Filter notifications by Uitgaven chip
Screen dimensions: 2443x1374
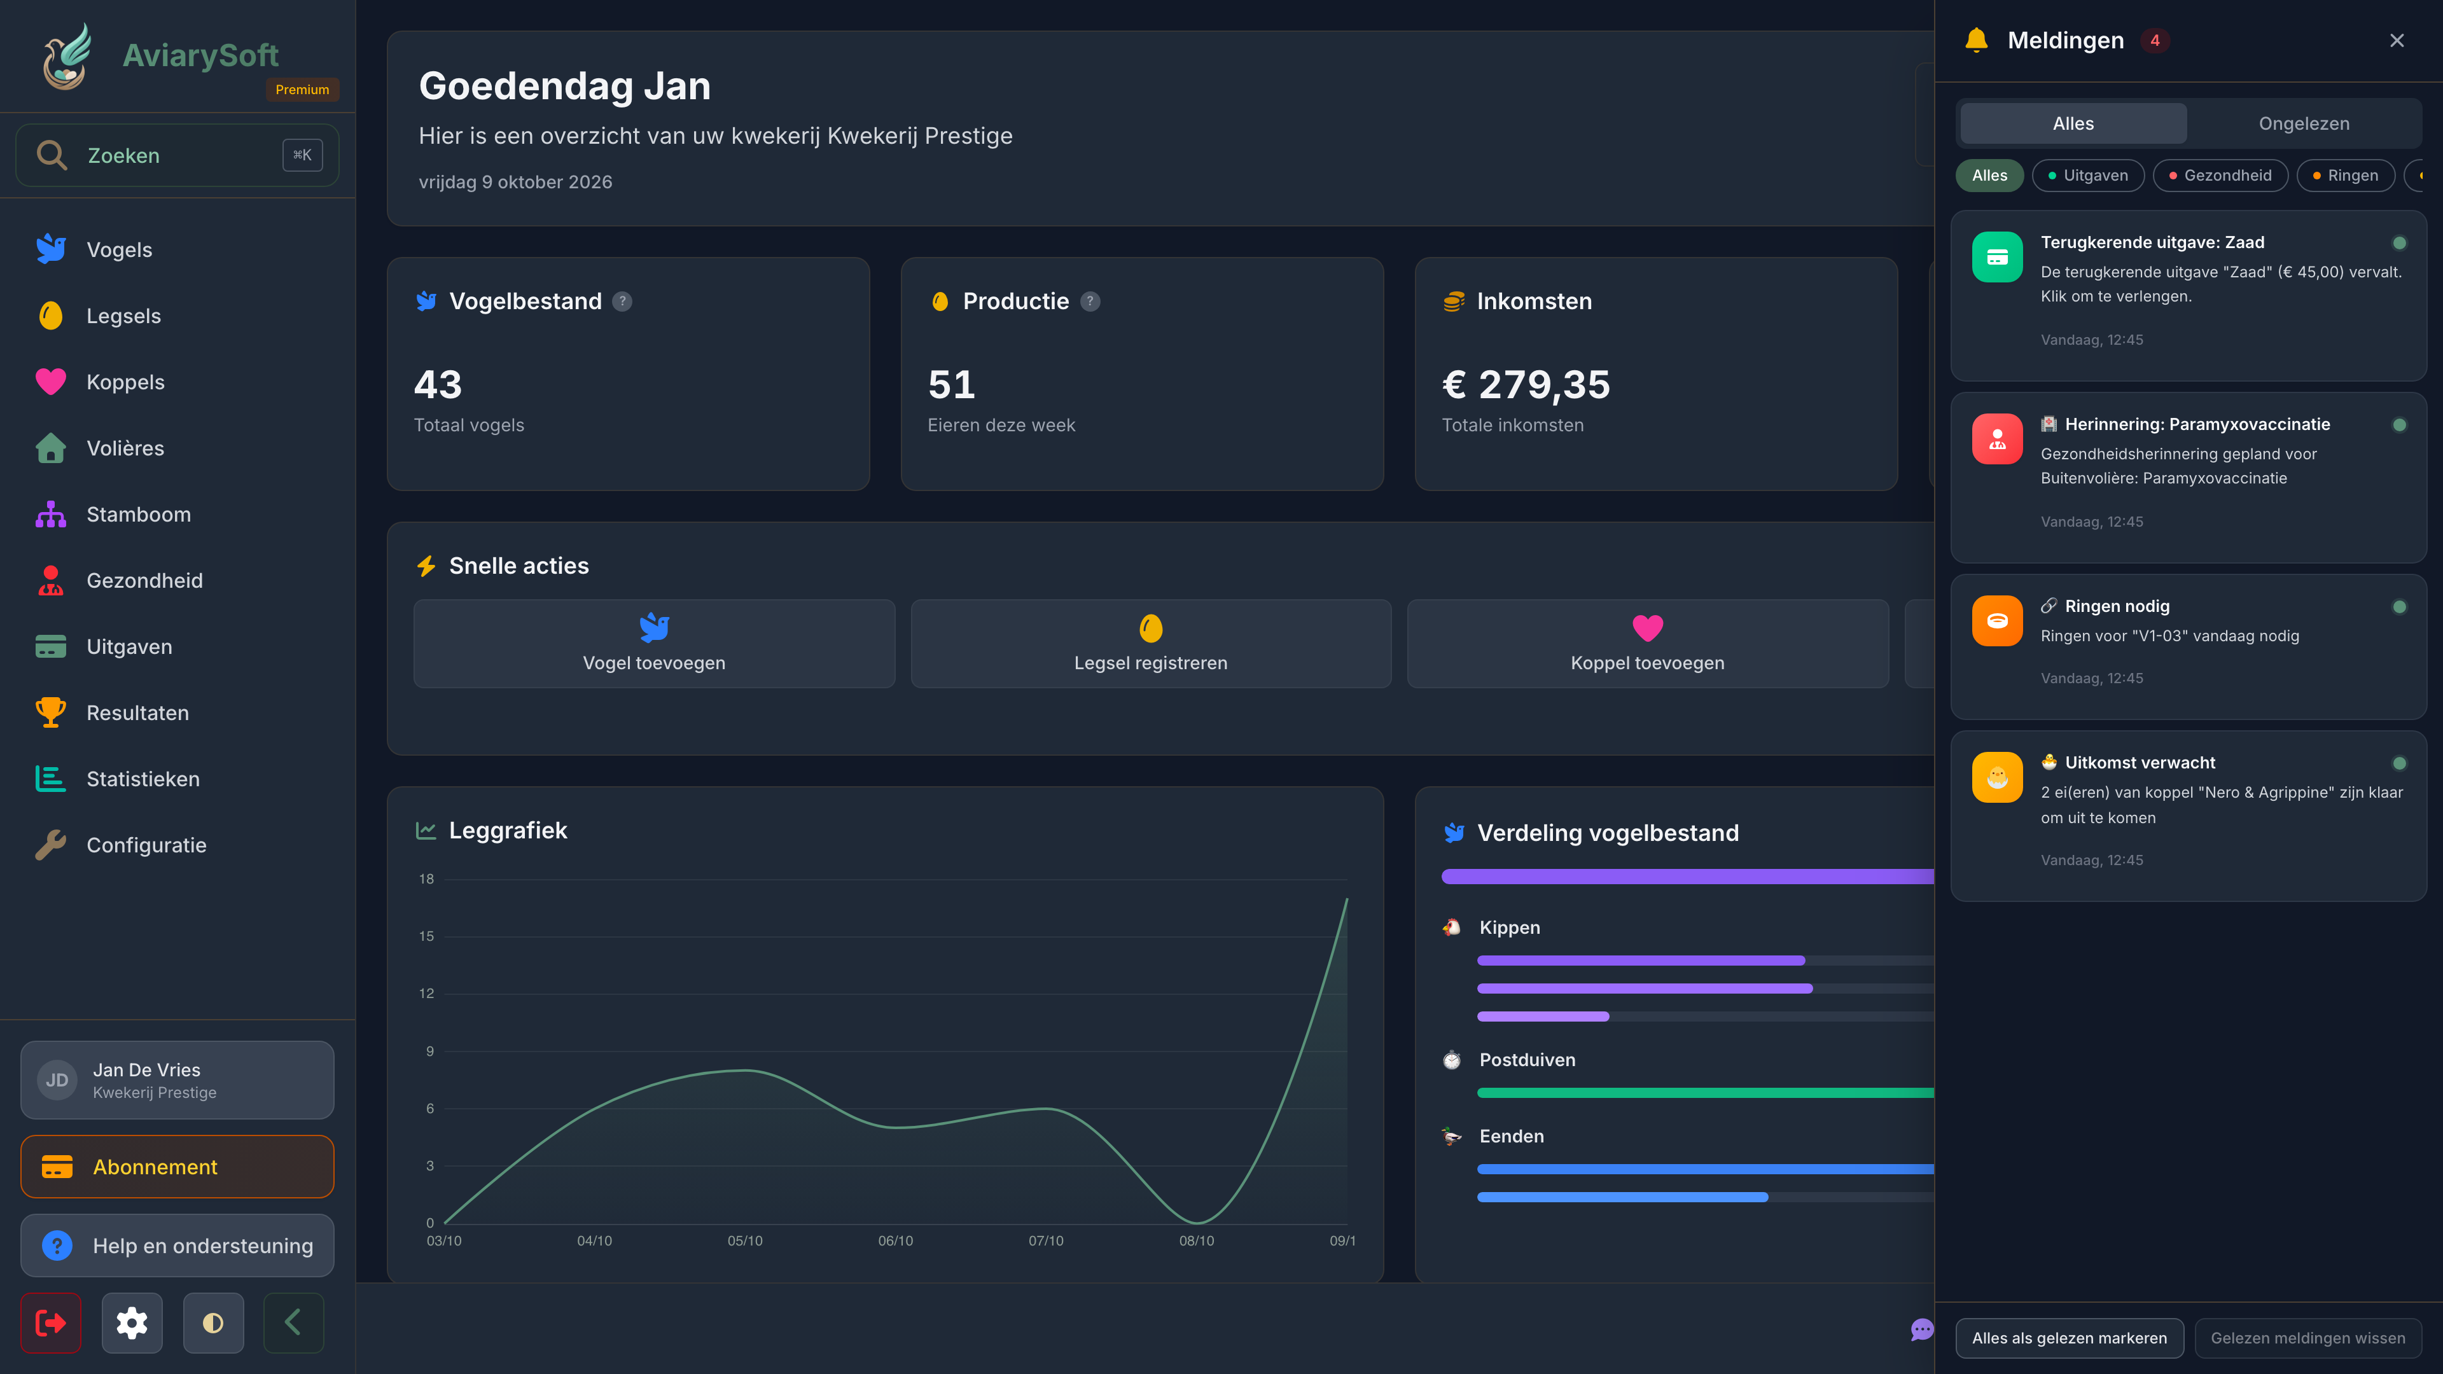2087,176
